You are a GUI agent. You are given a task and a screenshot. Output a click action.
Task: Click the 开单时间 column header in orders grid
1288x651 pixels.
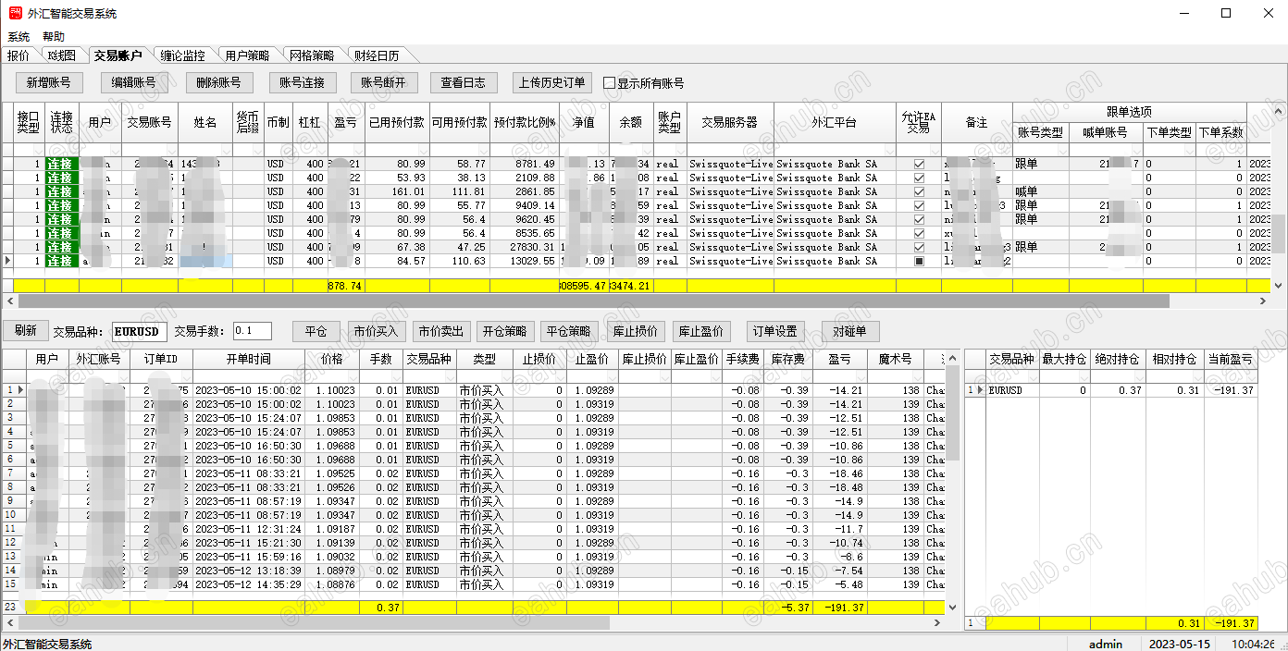point(248,359)
